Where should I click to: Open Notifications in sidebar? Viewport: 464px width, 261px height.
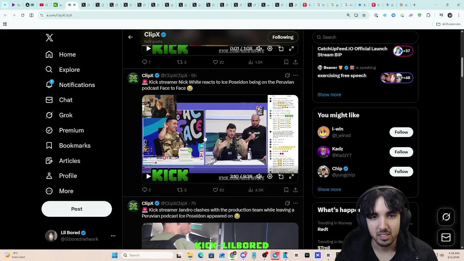click(x=70, y=85)
